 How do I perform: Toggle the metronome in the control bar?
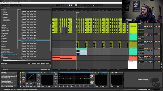(x=15, y=5)
